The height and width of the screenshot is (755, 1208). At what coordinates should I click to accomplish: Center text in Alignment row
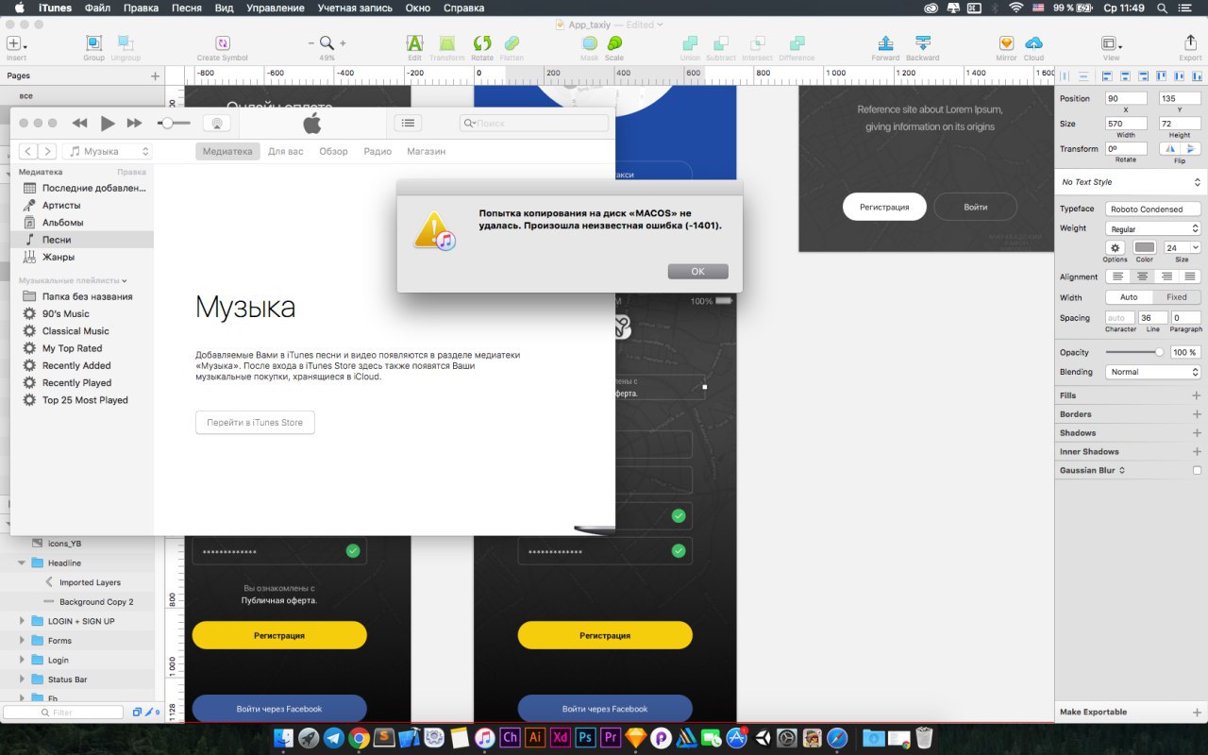(1142, 277)
